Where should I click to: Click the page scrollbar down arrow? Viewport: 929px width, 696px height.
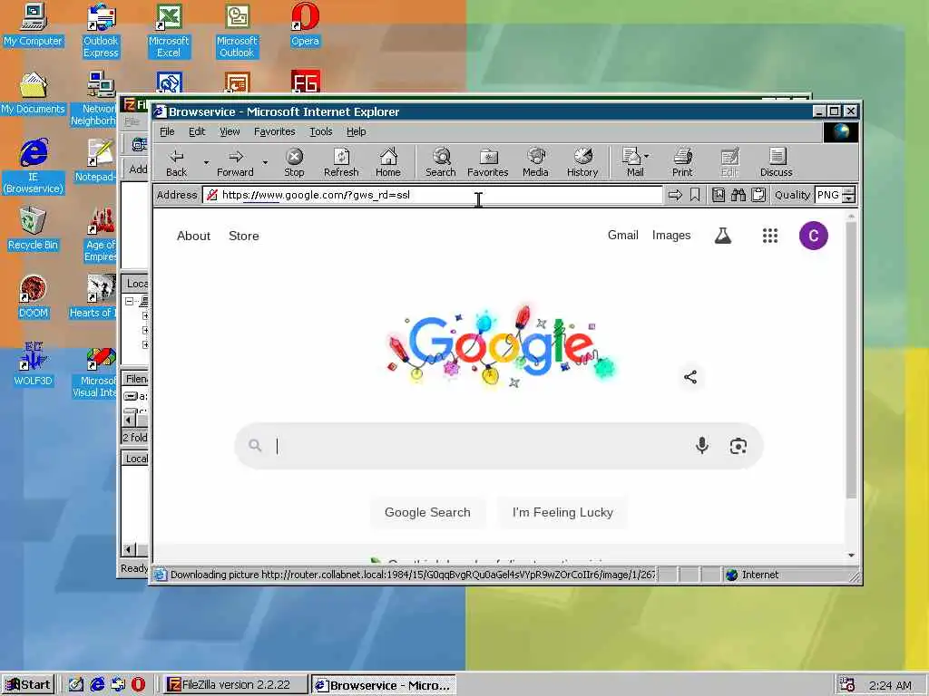851,556
